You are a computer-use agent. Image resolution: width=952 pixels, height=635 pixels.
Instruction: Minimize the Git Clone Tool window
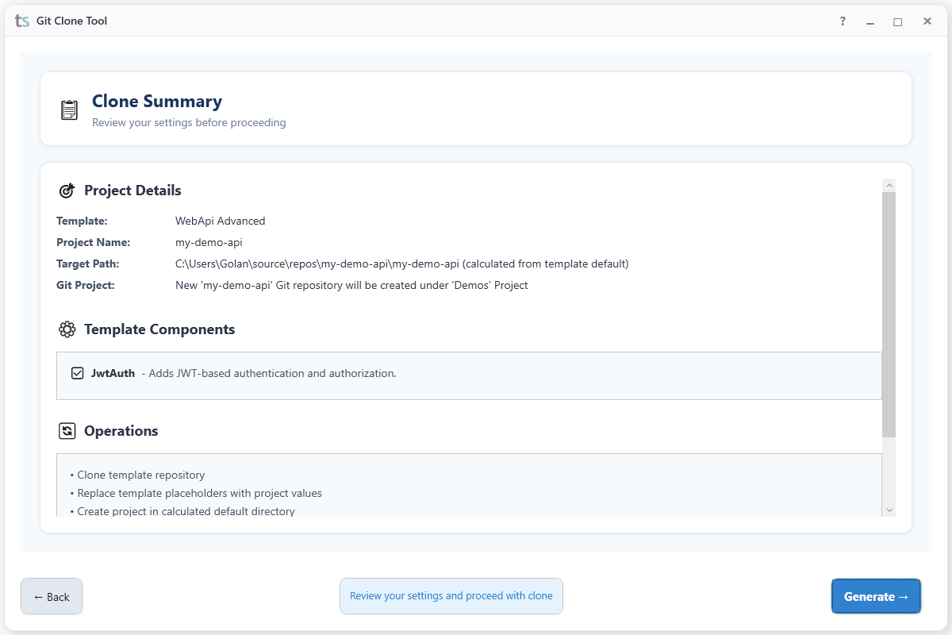[x=869, y=21]
